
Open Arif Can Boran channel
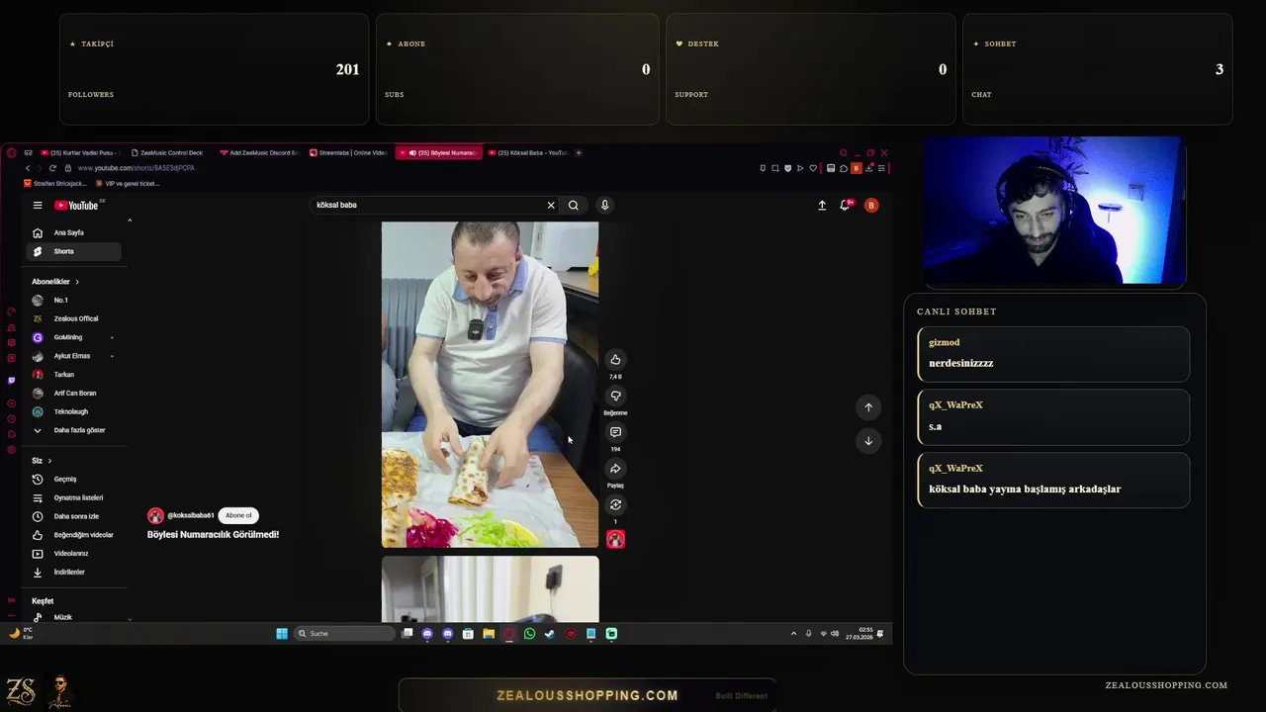click(74, 393)
